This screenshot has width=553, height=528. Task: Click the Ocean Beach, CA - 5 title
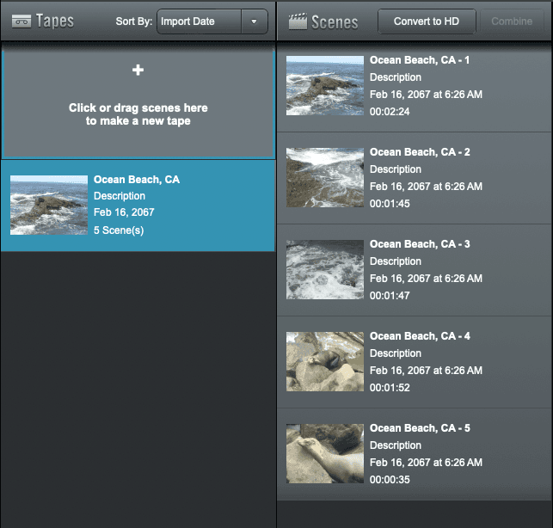420,428
